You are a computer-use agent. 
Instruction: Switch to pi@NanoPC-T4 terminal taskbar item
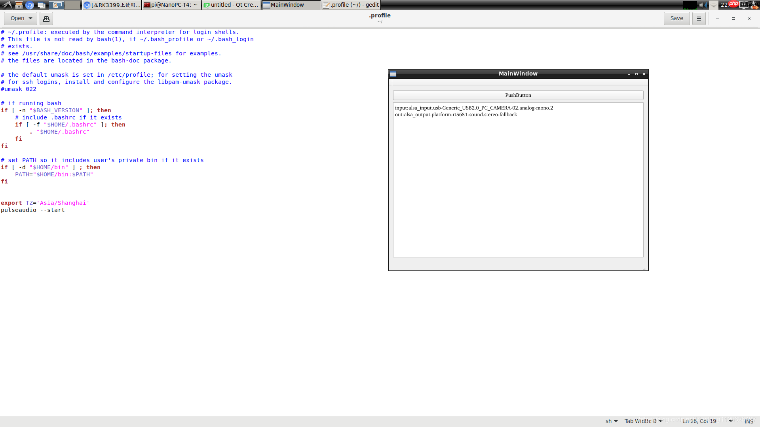tap(171, 5)
